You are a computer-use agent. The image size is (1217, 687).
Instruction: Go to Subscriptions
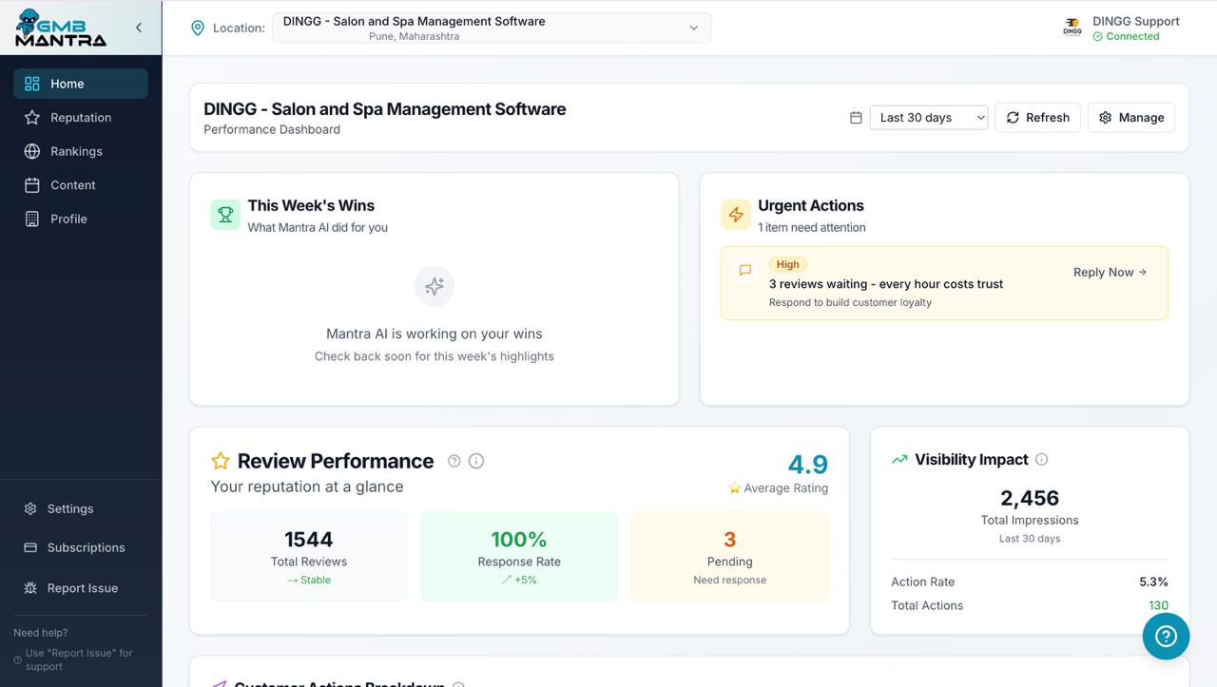81,547
